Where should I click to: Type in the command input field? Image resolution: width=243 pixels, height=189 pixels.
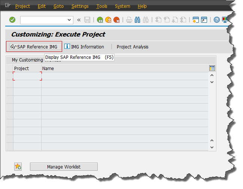pyautogui.click(x=43, y=20)
